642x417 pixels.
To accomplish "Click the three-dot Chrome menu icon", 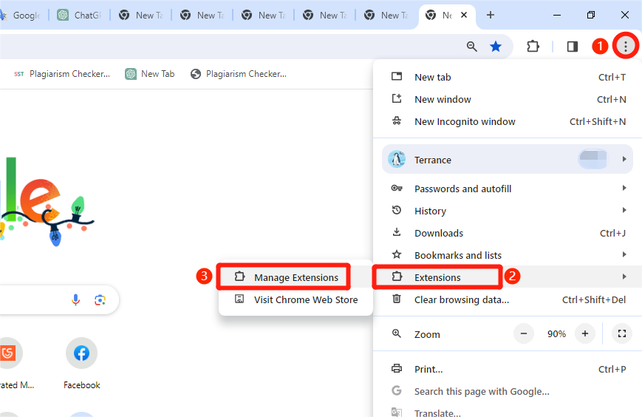I will pyautogui.click(x=626, y=47).
